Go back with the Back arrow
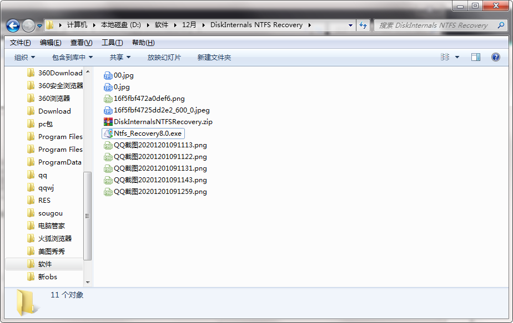This screenshot has width=513, height=323. pyautogui.click(x=13, y=25)
